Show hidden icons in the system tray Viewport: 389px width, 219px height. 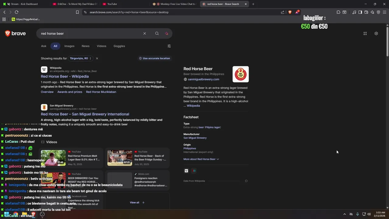pos(344,214)
